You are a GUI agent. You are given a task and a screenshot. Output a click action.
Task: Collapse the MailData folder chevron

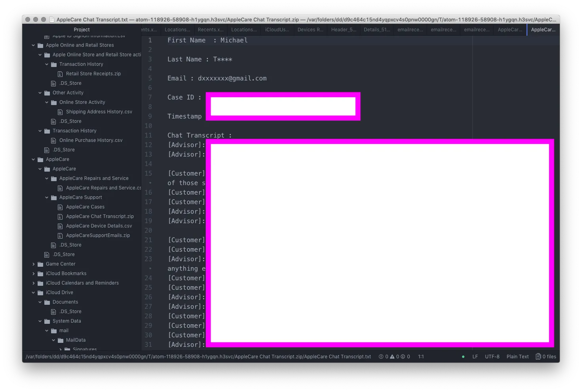tap(53, 340)
